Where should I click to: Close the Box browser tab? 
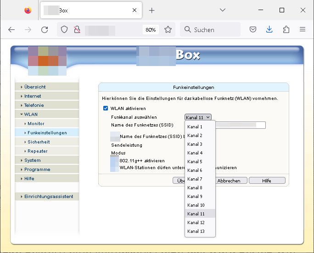point(135,10)
